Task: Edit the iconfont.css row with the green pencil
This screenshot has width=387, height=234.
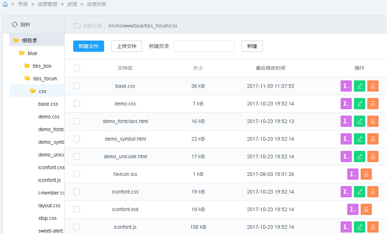Action: pos(359,192)
